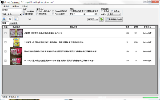The width and height of the screenshot is (160, 100).
Task: Click the green progress bar in status bar
Action: pos(150,98)
